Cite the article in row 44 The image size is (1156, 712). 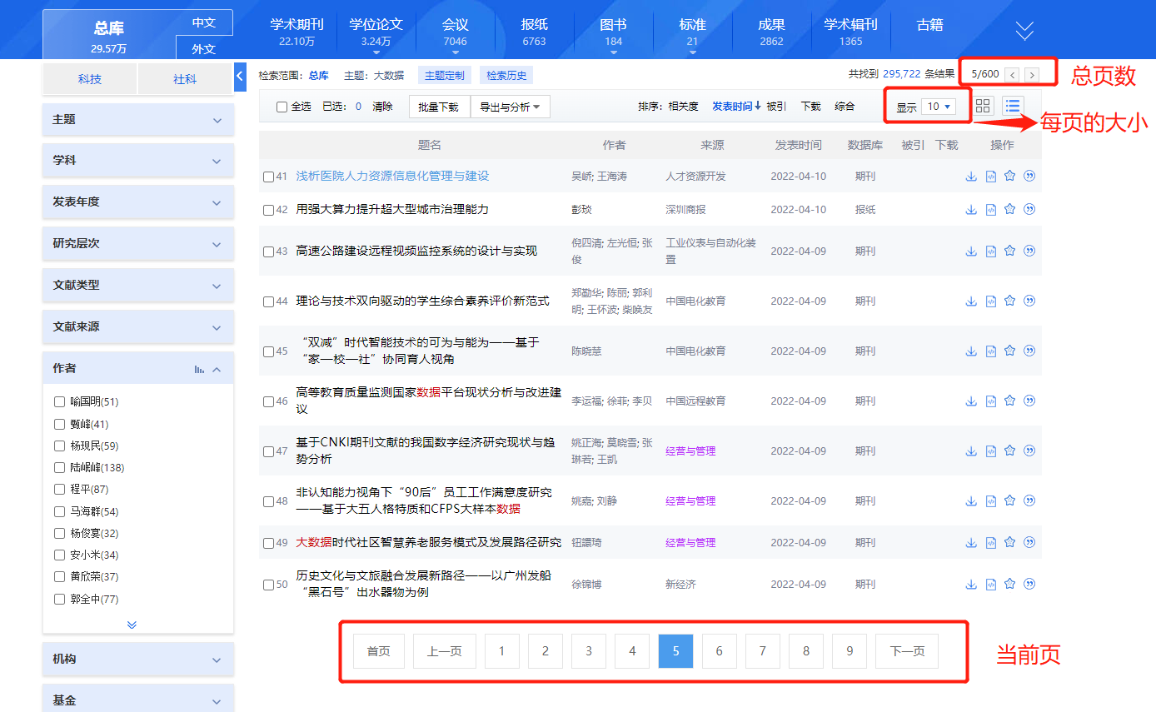1029,301
